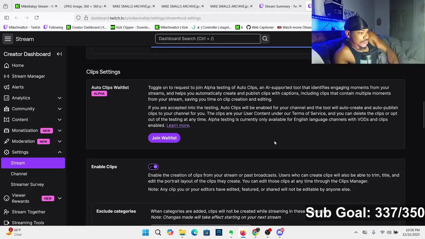Open Creator Dashboard Kick bookmark
425x239 pixels.
[x=87, y=27]
